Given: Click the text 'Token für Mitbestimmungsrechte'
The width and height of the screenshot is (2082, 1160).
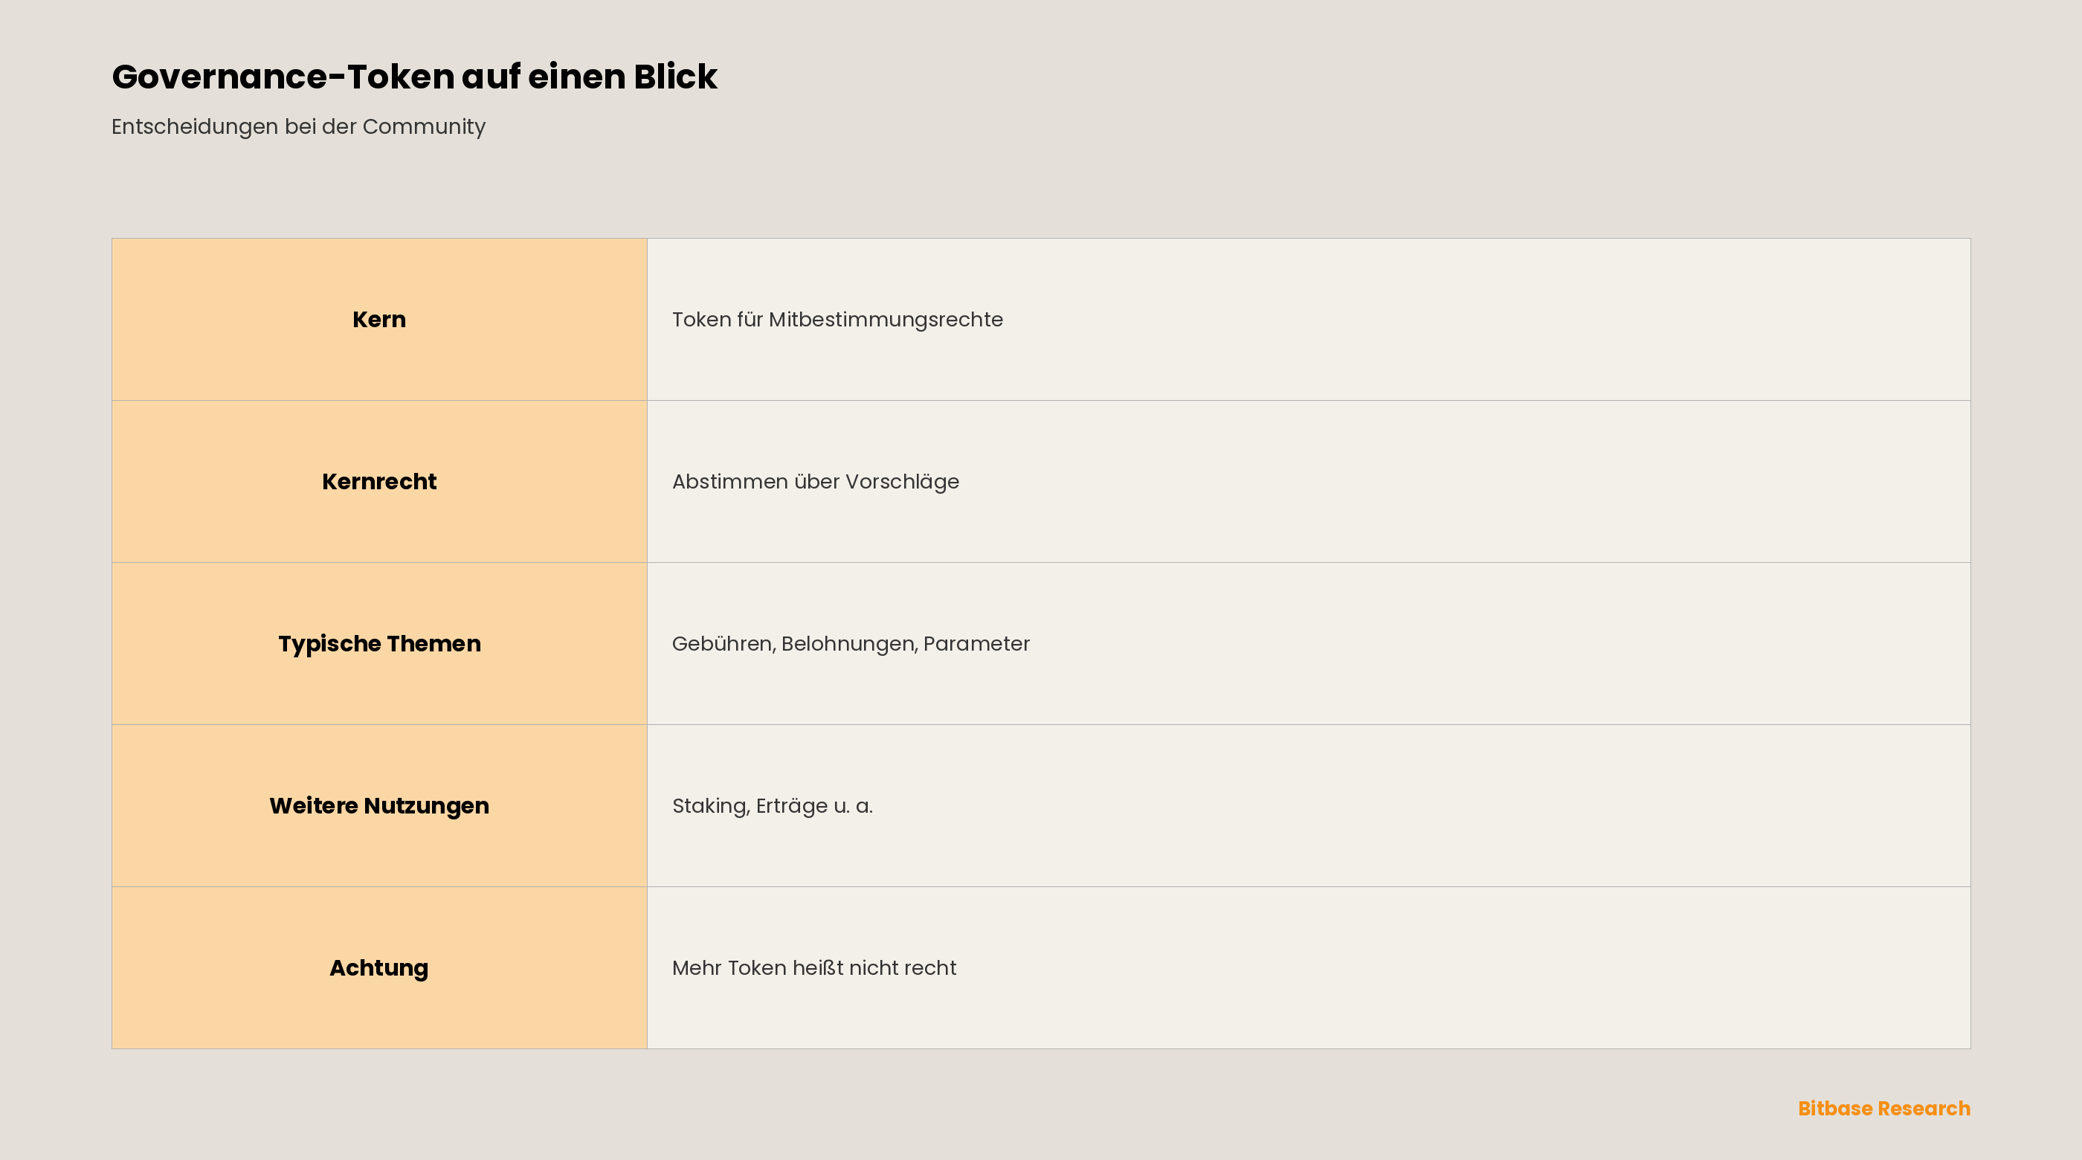Looking at the screenshot, I should click(x=837, y=320).
